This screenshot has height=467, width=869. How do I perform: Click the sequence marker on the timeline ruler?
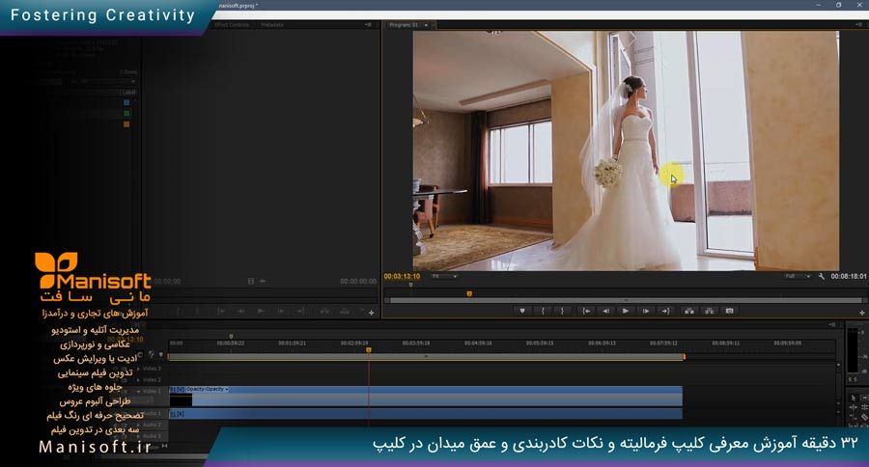[x=231, y=337]
